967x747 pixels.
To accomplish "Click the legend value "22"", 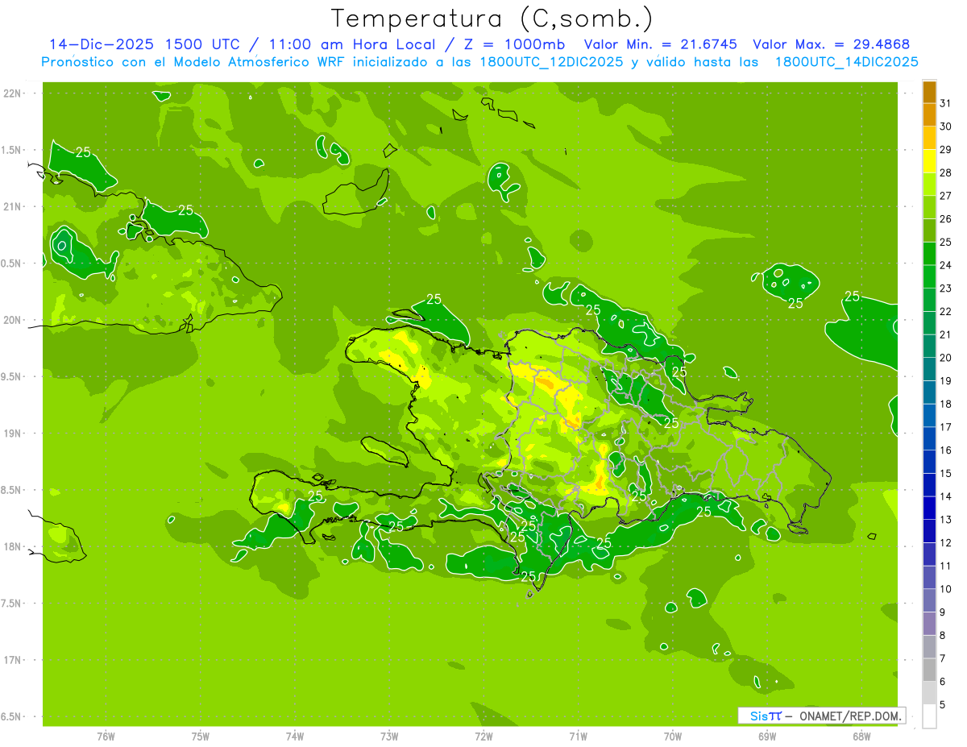I will click(x=946, y=311).
